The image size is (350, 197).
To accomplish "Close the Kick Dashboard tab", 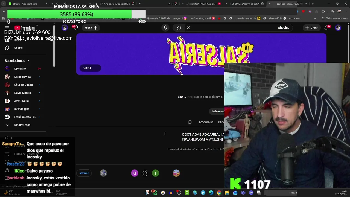I will click(47, 4).
